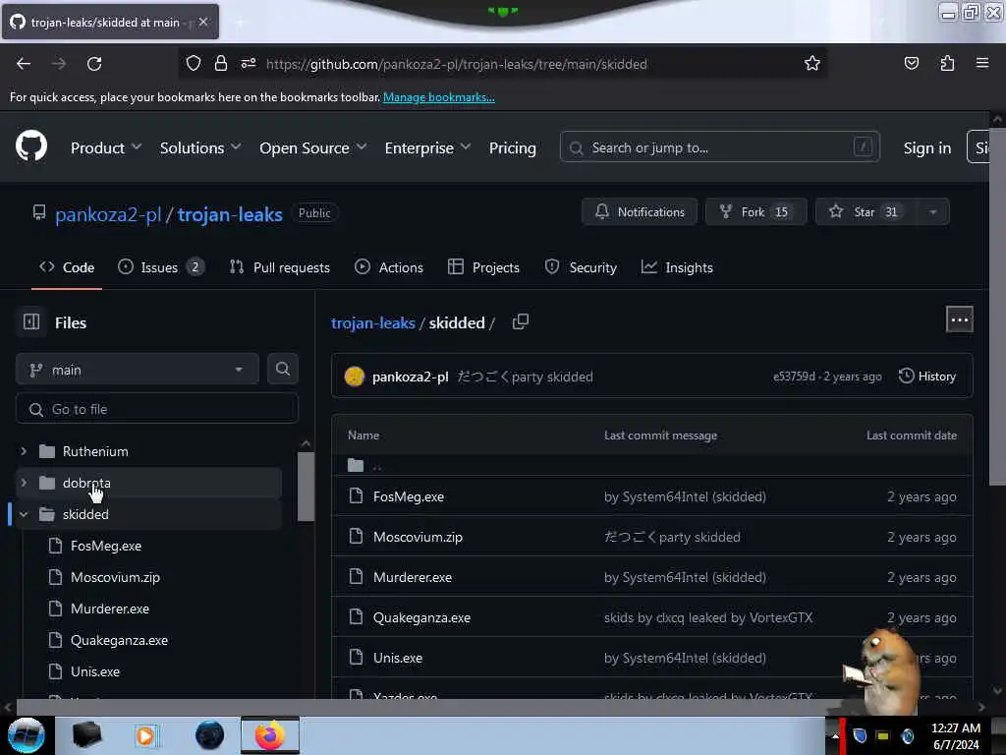Open the media player taskbar icon
This screenshot has height=755, width=1006.
(x=145, y=735)
